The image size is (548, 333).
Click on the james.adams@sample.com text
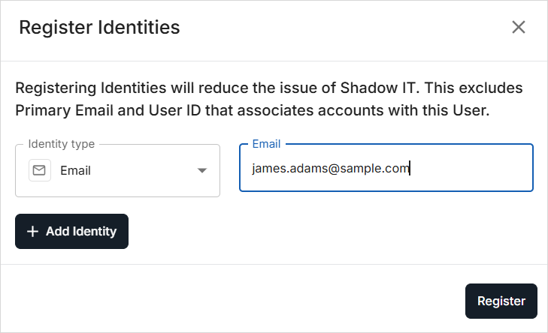click(x=331, y=169)
